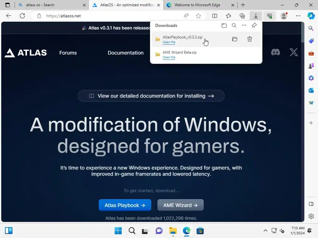The height and width of the screenshot is (238, 318).
Task: Switch to Welcome to Microsoft Edge tab
Action: (x=200, y=5)
